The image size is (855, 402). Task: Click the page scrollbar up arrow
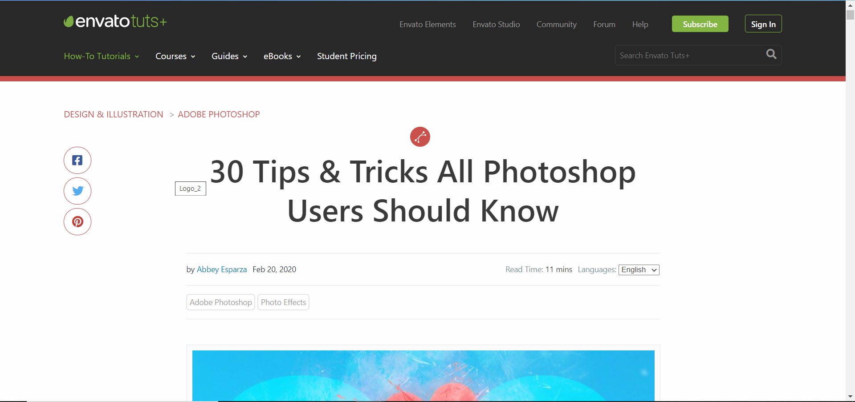850,5
